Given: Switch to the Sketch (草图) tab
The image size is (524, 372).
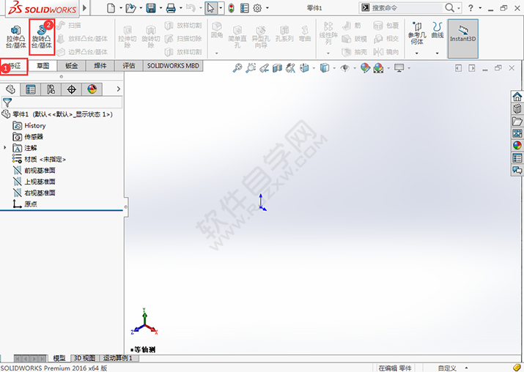Looking at the screenshot, I should coord(43,66).
